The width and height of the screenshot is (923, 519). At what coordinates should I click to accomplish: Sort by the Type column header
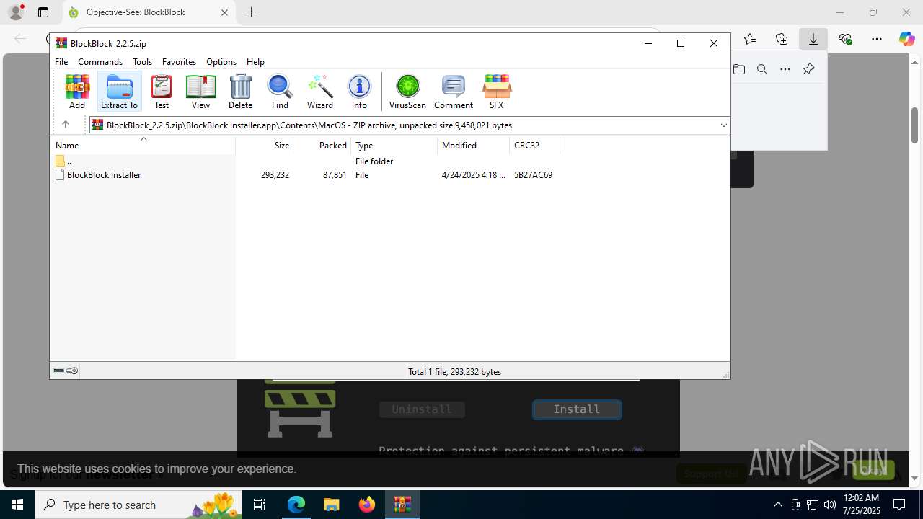pyautogui.click(x=394, y=145)
